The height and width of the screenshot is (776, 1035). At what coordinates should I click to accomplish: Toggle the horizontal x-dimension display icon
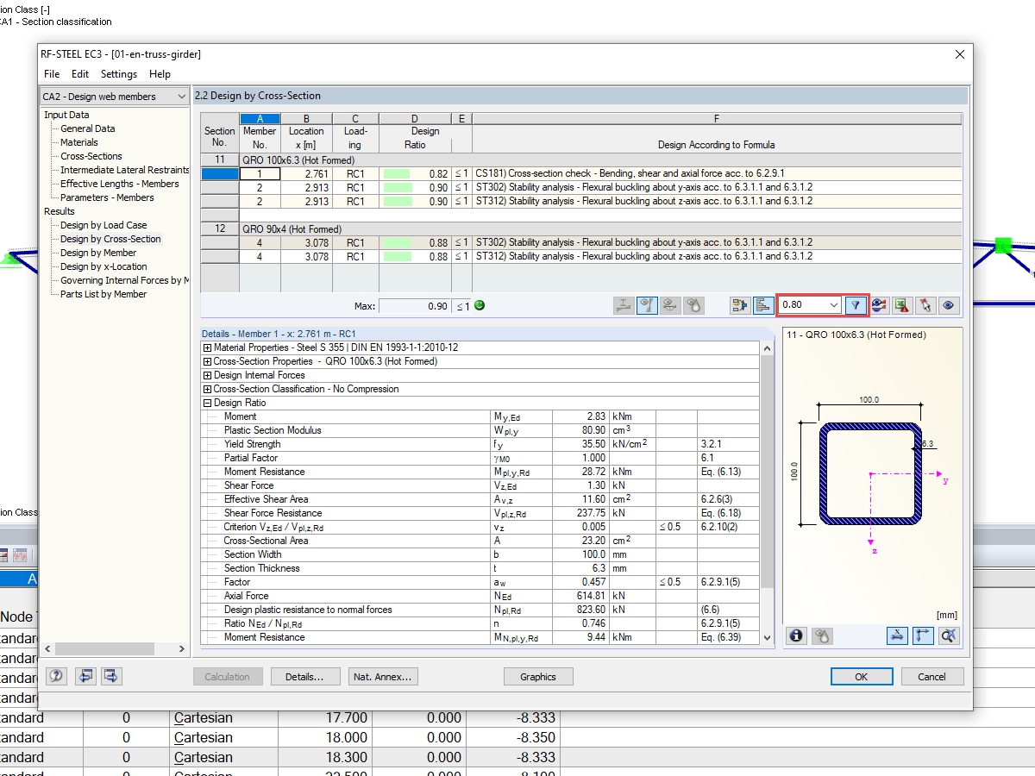[x=897, y=635]
